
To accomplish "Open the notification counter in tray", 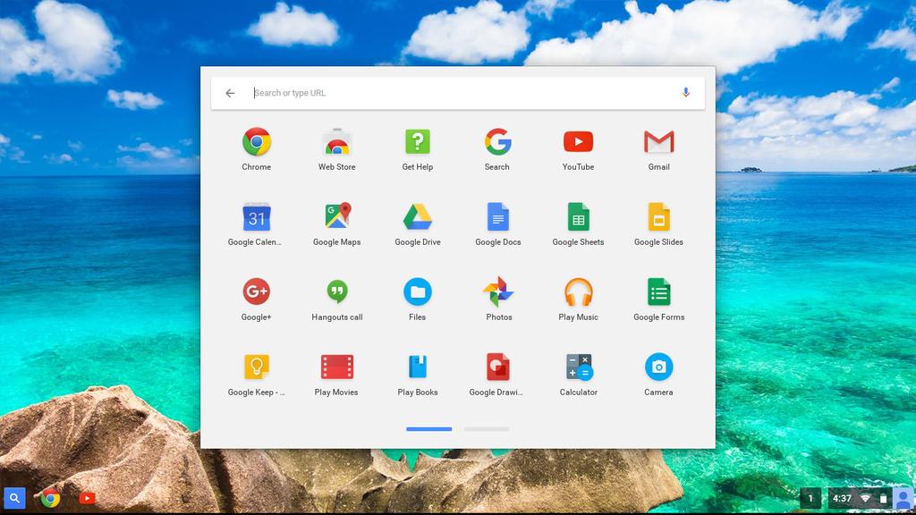I will pyautogui.click(x=810, y=498).
